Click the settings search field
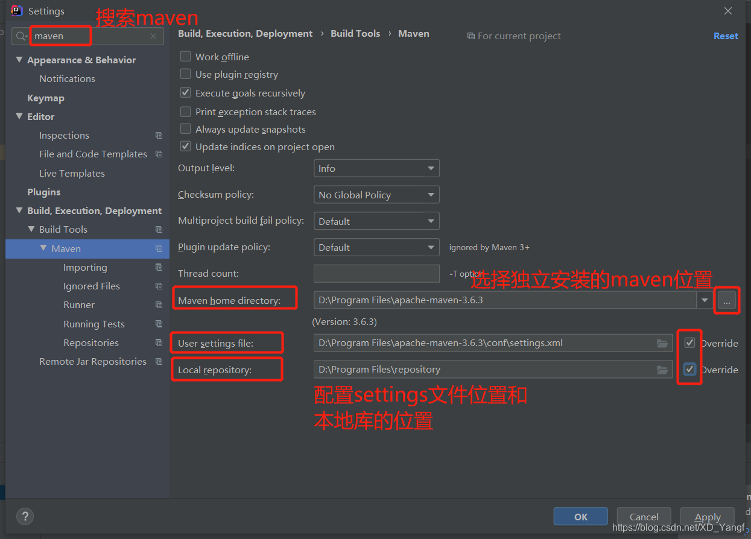 87,36
